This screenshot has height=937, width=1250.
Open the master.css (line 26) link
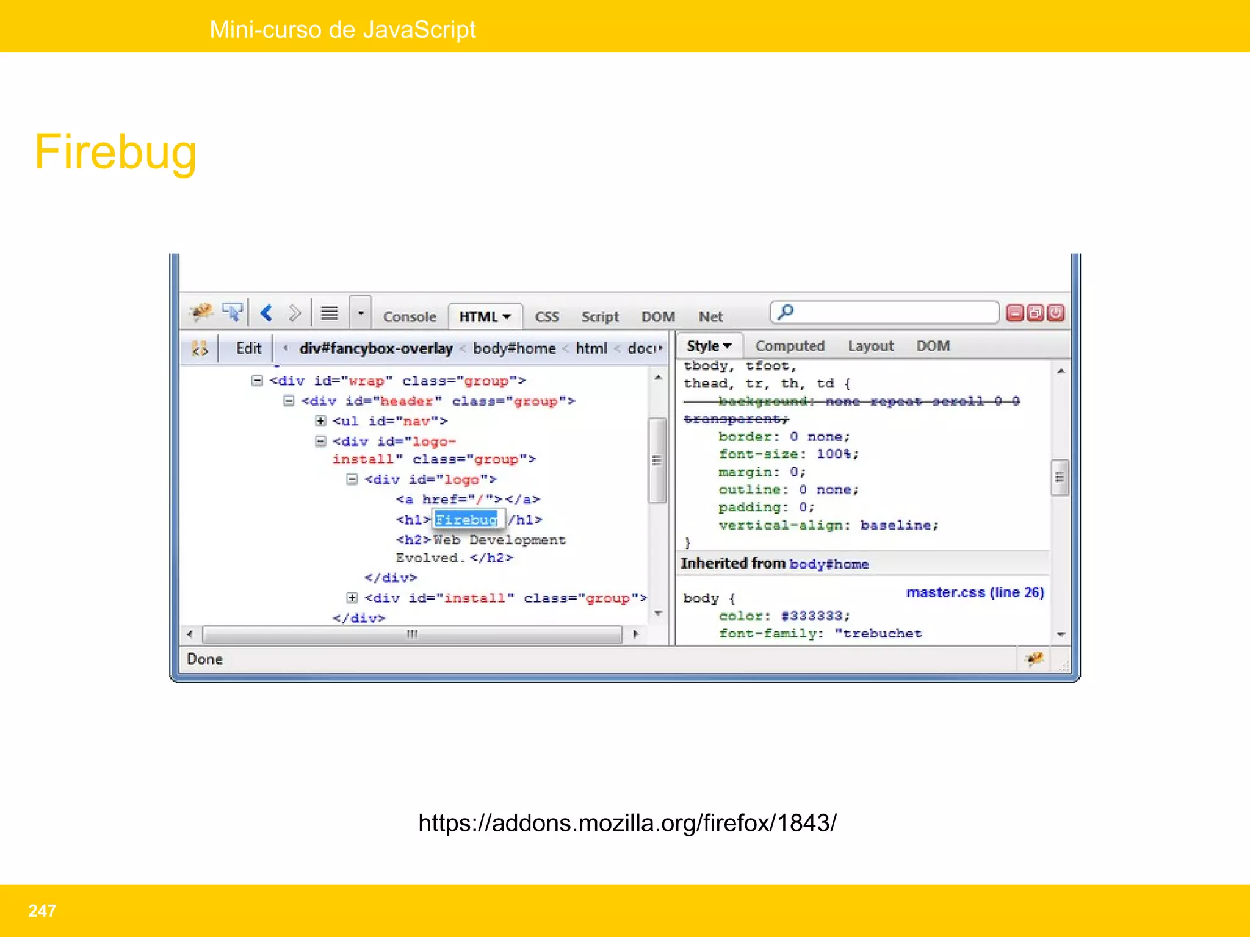[975, 592]
